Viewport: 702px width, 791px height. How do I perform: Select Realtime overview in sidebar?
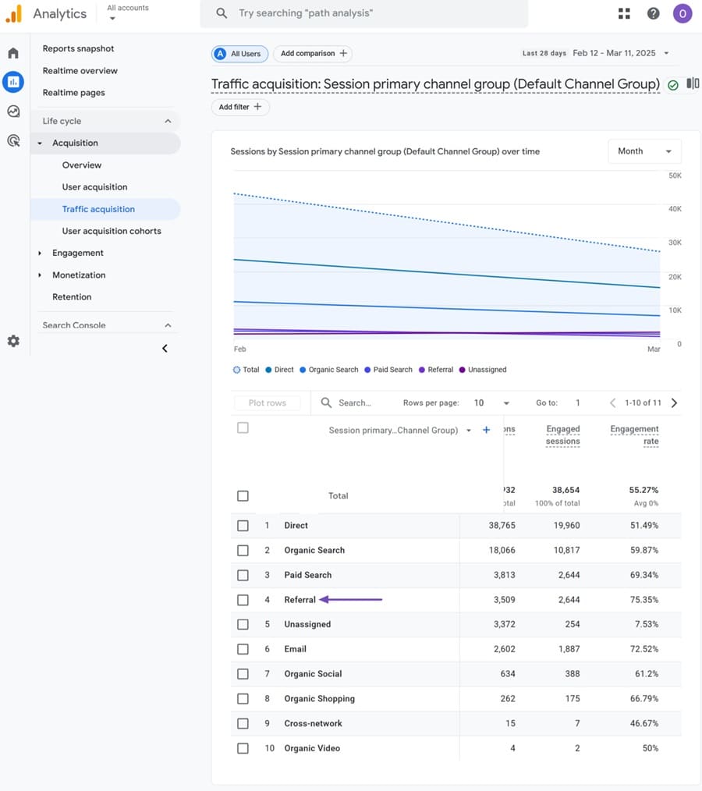(x=80, y=70)
